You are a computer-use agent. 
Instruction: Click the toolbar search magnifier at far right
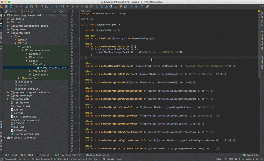click(x=262, y=6)
